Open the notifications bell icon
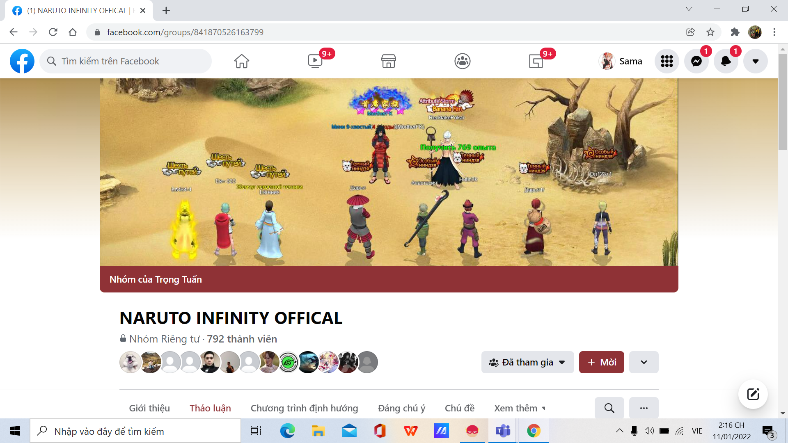The height and width of the screenshot is (443, 788). point(726,61)
